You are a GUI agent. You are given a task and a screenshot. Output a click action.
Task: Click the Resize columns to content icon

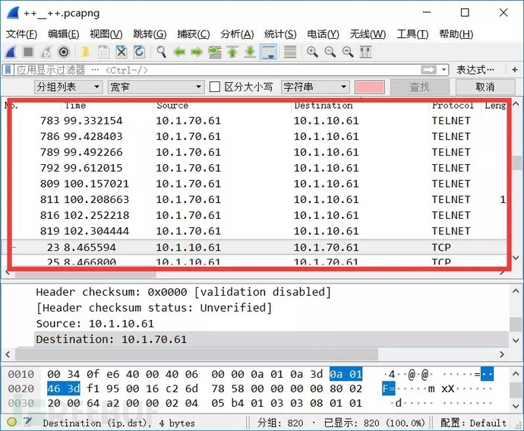[365, 52]
